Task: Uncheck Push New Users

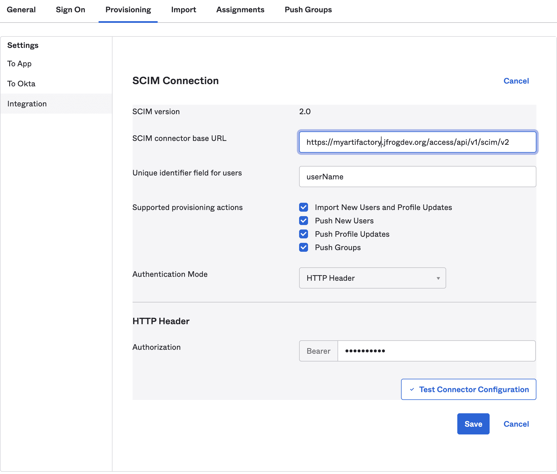Action: (x=303, y=221)
